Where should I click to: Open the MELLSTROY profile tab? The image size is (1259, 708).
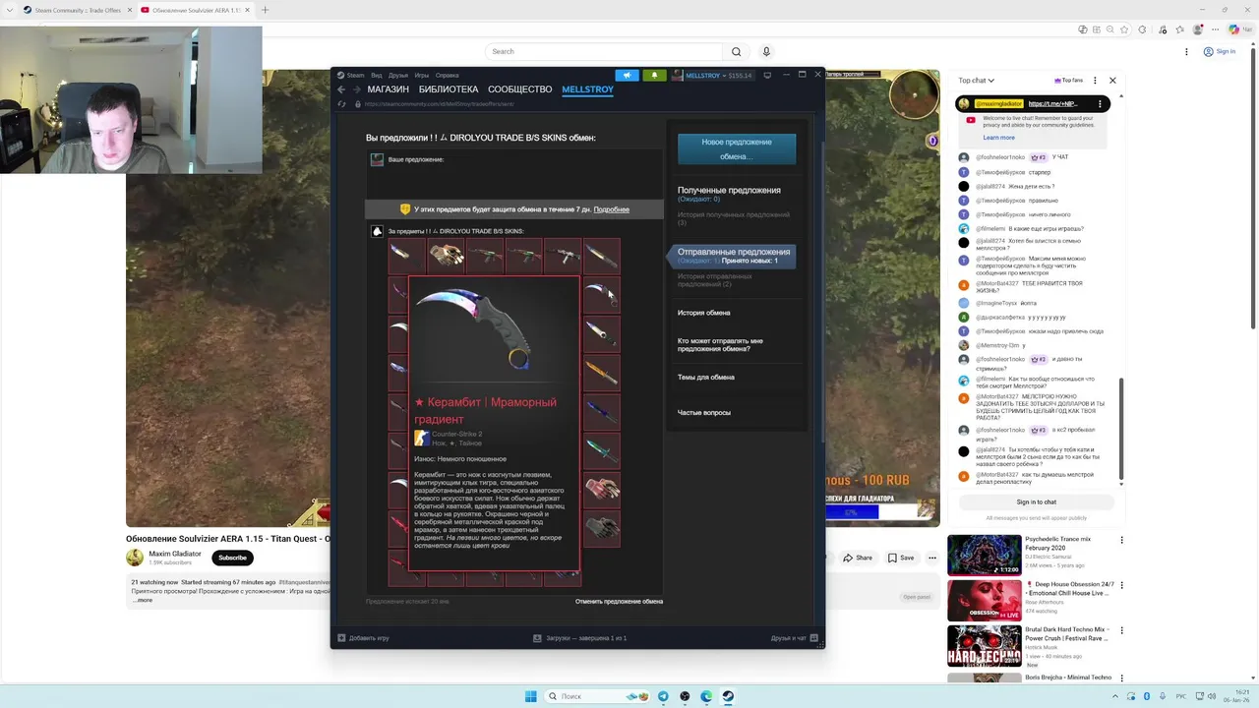[x=587, y=89]
